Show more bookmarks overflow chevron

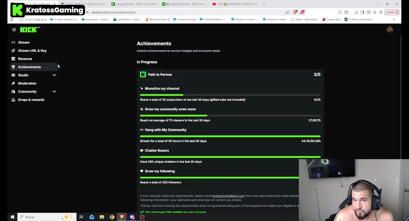tap(394, 19)
